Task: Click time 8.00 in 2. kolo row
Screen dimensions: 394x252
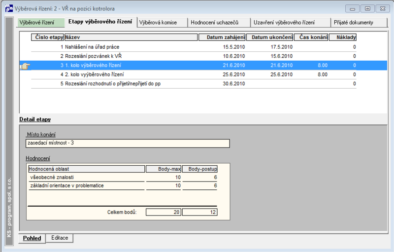Action: 323,74
